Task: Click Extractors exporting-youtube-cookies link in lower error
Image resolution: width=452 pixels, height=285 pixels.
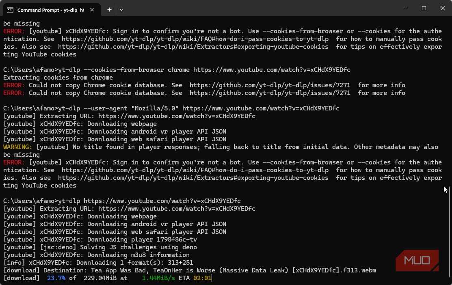Action: click(x=193, y=178)
